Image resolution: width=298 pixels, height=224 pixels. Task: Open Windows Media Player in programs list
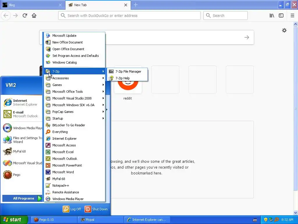click(x=74, y=199)
